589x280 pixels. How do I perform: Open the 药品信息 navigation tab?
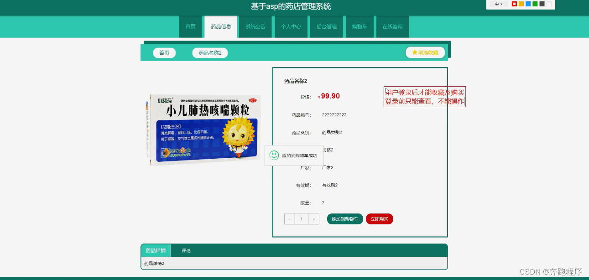221,27
